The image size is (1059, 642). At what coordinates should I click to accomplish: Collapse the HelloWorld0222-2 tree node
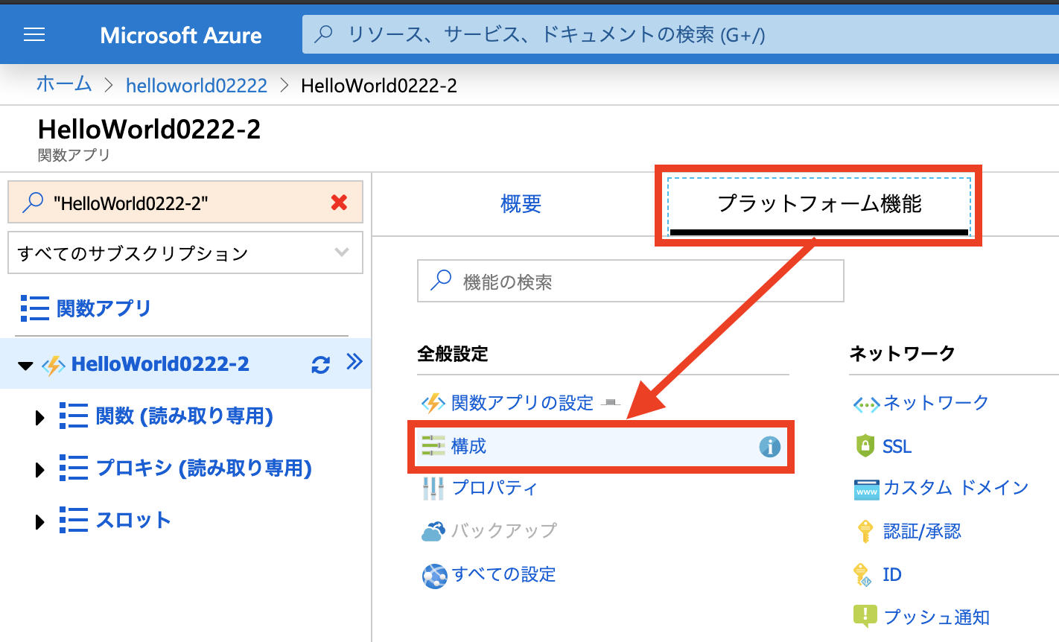26,366
